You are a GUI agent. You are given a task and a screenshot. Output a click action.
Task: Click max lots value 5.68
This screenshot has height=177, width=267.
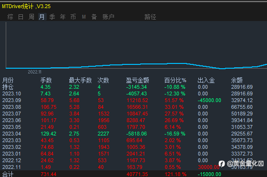[x=74, y=100]
